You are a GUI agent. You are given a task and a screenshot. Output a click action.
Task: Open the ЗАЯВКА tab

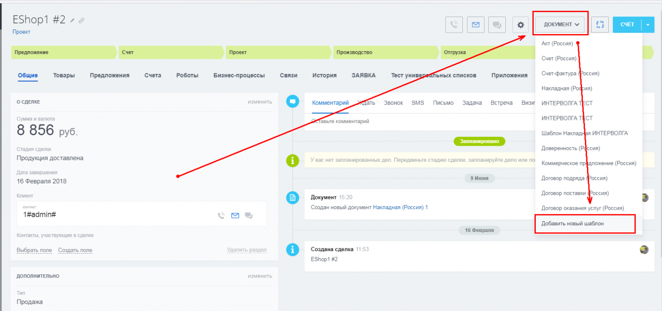364,75
